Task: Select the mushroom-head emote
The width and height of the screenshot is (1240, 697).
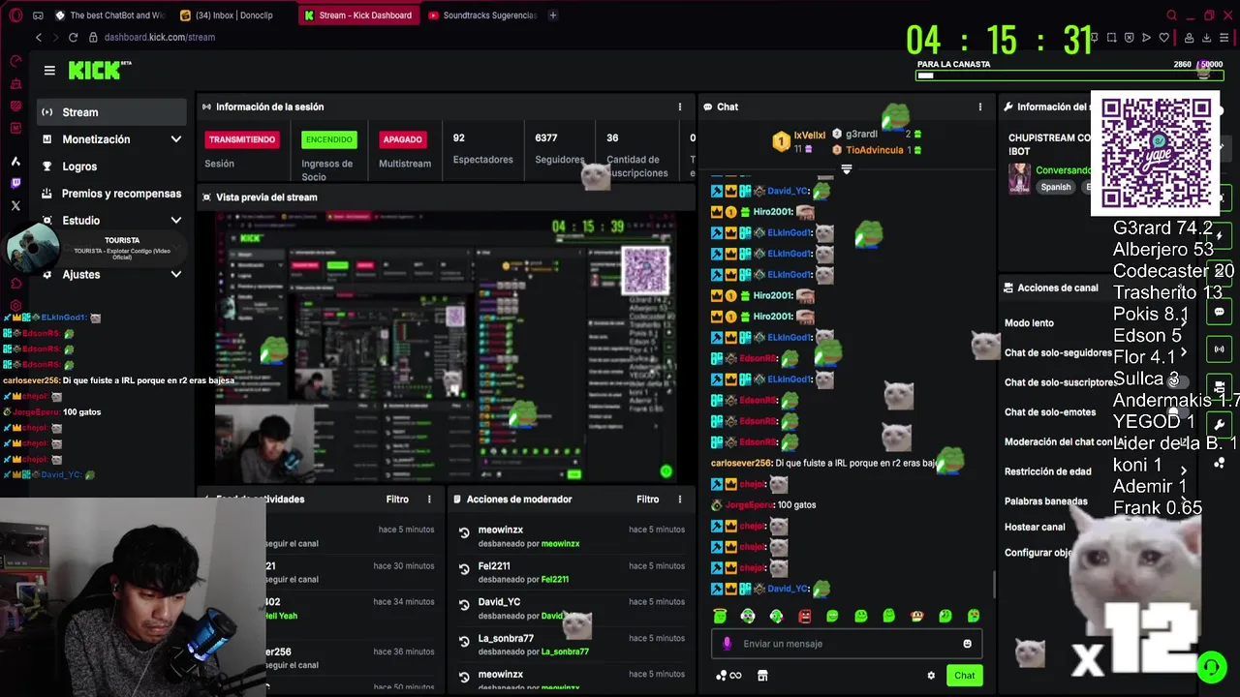Action: pos(917,616)
